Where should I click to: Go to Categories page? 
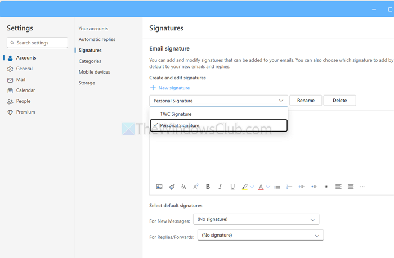(89, 61)
